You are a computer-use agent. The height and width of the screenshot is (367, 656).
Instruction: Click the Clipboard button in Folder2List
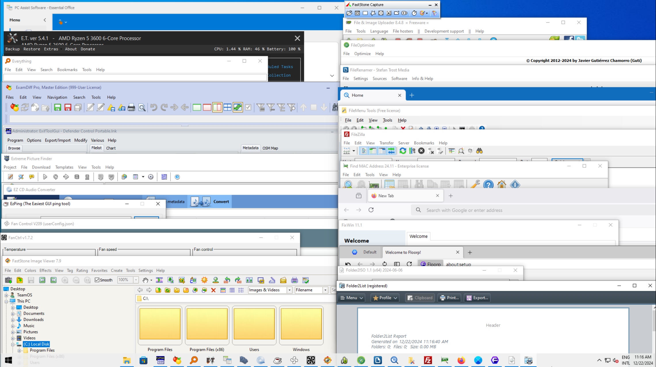(420, 298)
